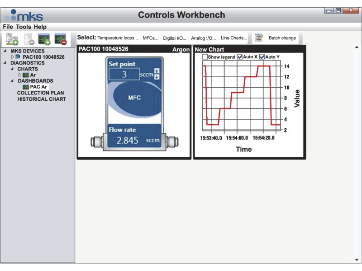
Task: Expand the Ar chart node
Action: point(19,75)
